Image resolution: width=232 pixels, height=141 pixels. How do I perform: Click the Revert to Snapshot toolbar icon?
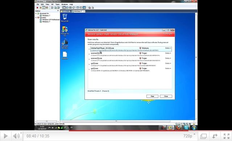click(x=55, y=8)
